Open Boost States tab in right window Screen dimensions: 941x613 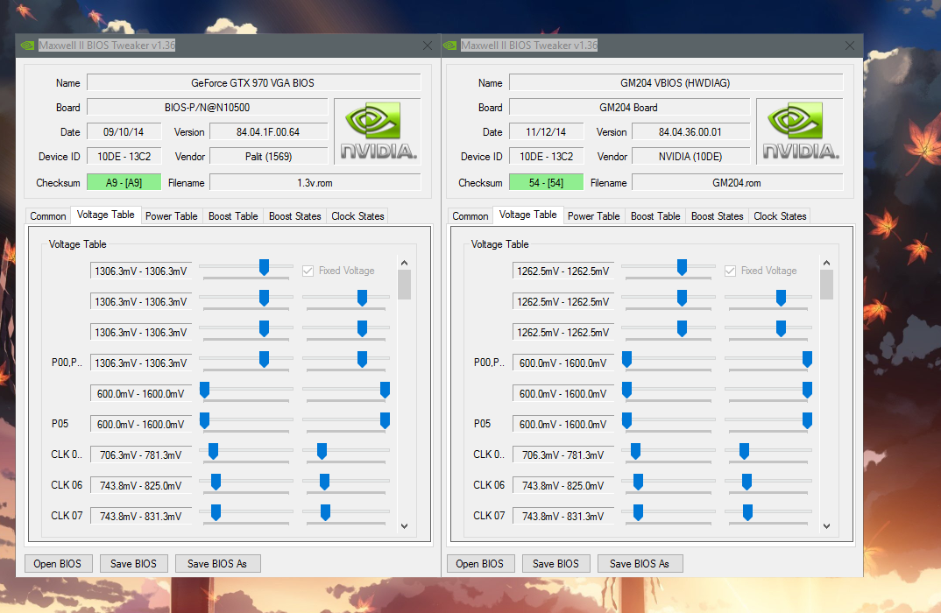(x=718, y=216)
